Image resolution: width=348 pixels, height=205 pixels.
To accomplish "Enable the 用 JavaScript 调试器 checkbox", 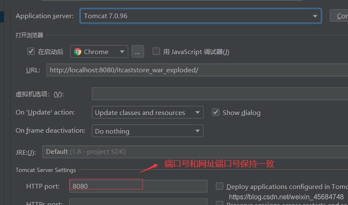I will click(156, 52).
